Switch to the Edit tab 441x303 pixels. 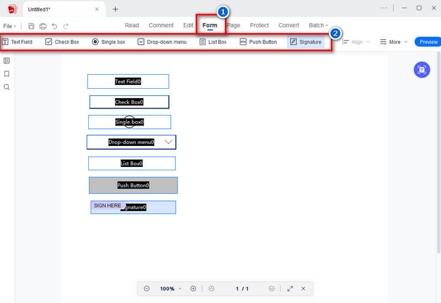tap(188, 25)
